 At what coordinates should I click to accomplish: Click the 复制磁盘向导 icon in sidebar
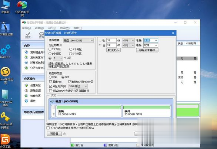(26, 52)
